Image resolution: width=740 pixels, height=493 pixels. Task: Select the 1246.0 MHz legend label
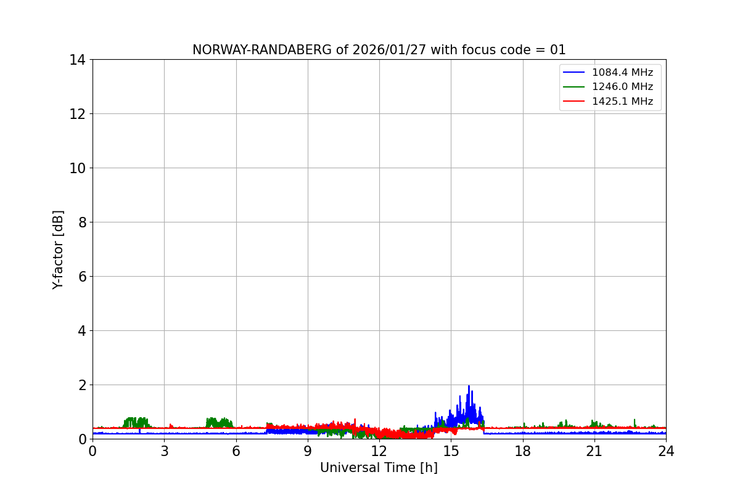click(622, 87)
